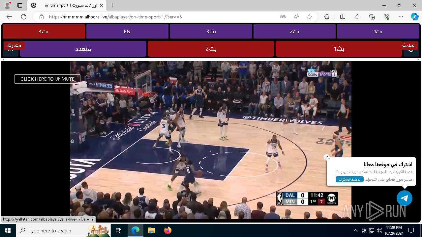The image size is (422, 237).
Task: Open Browser essentials heart icon
Action: tap(386, 17)
